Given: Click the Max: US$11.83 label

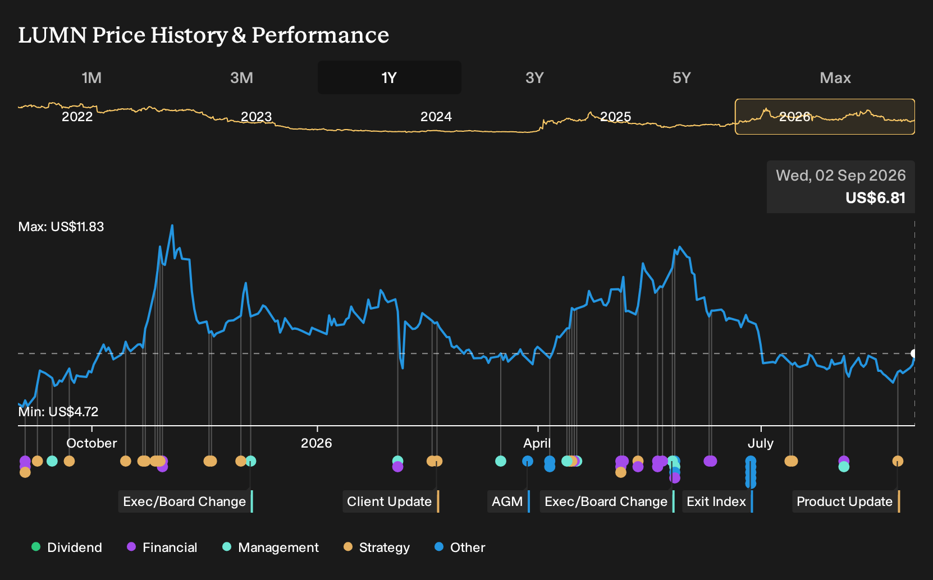Looking at the screenshot, I should point(61,227).
